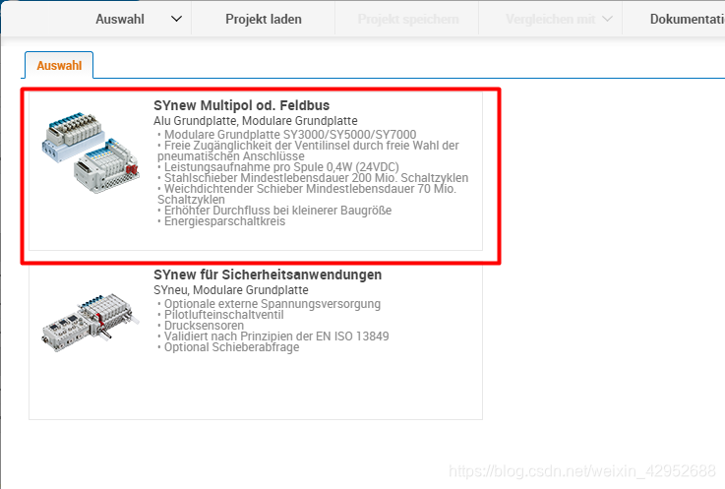
Task: Click 'Erhöhter Durchfluss bei kleinerer Baugröße' text
Action: point(277,211)
